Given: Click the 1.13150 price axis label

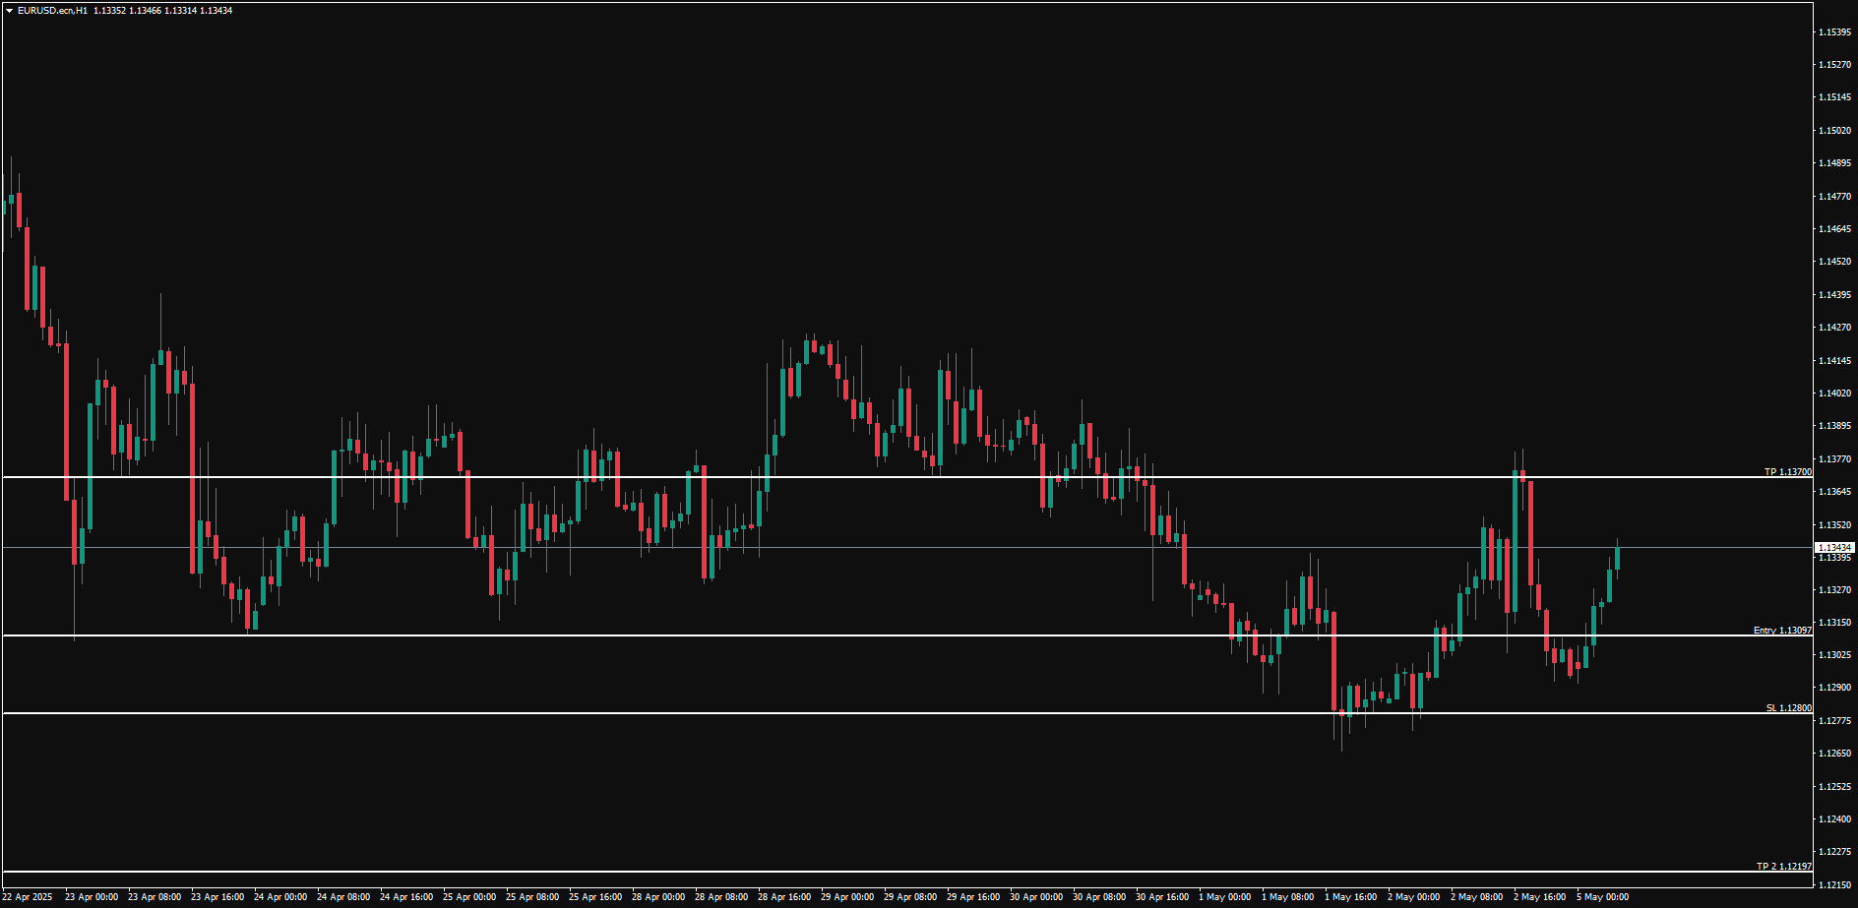Looking at the screenshot, I should [x=1834, y=623].
